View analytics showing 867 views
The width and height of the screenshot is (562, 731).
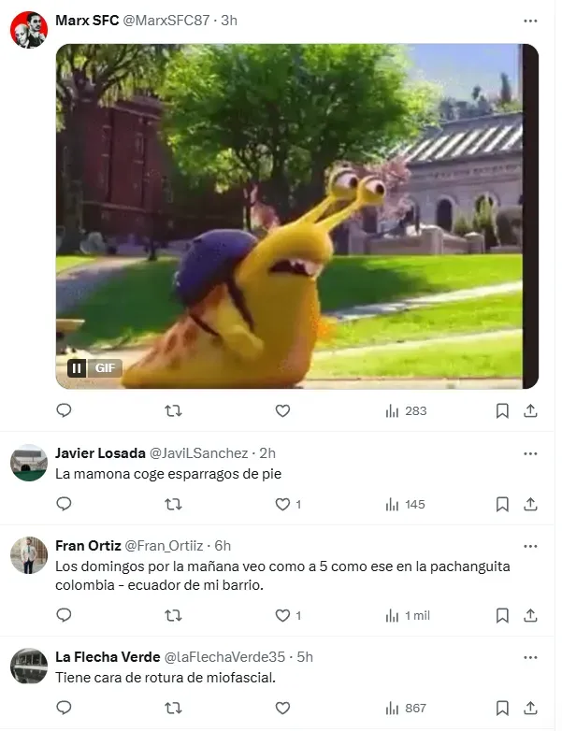(406, 709)
